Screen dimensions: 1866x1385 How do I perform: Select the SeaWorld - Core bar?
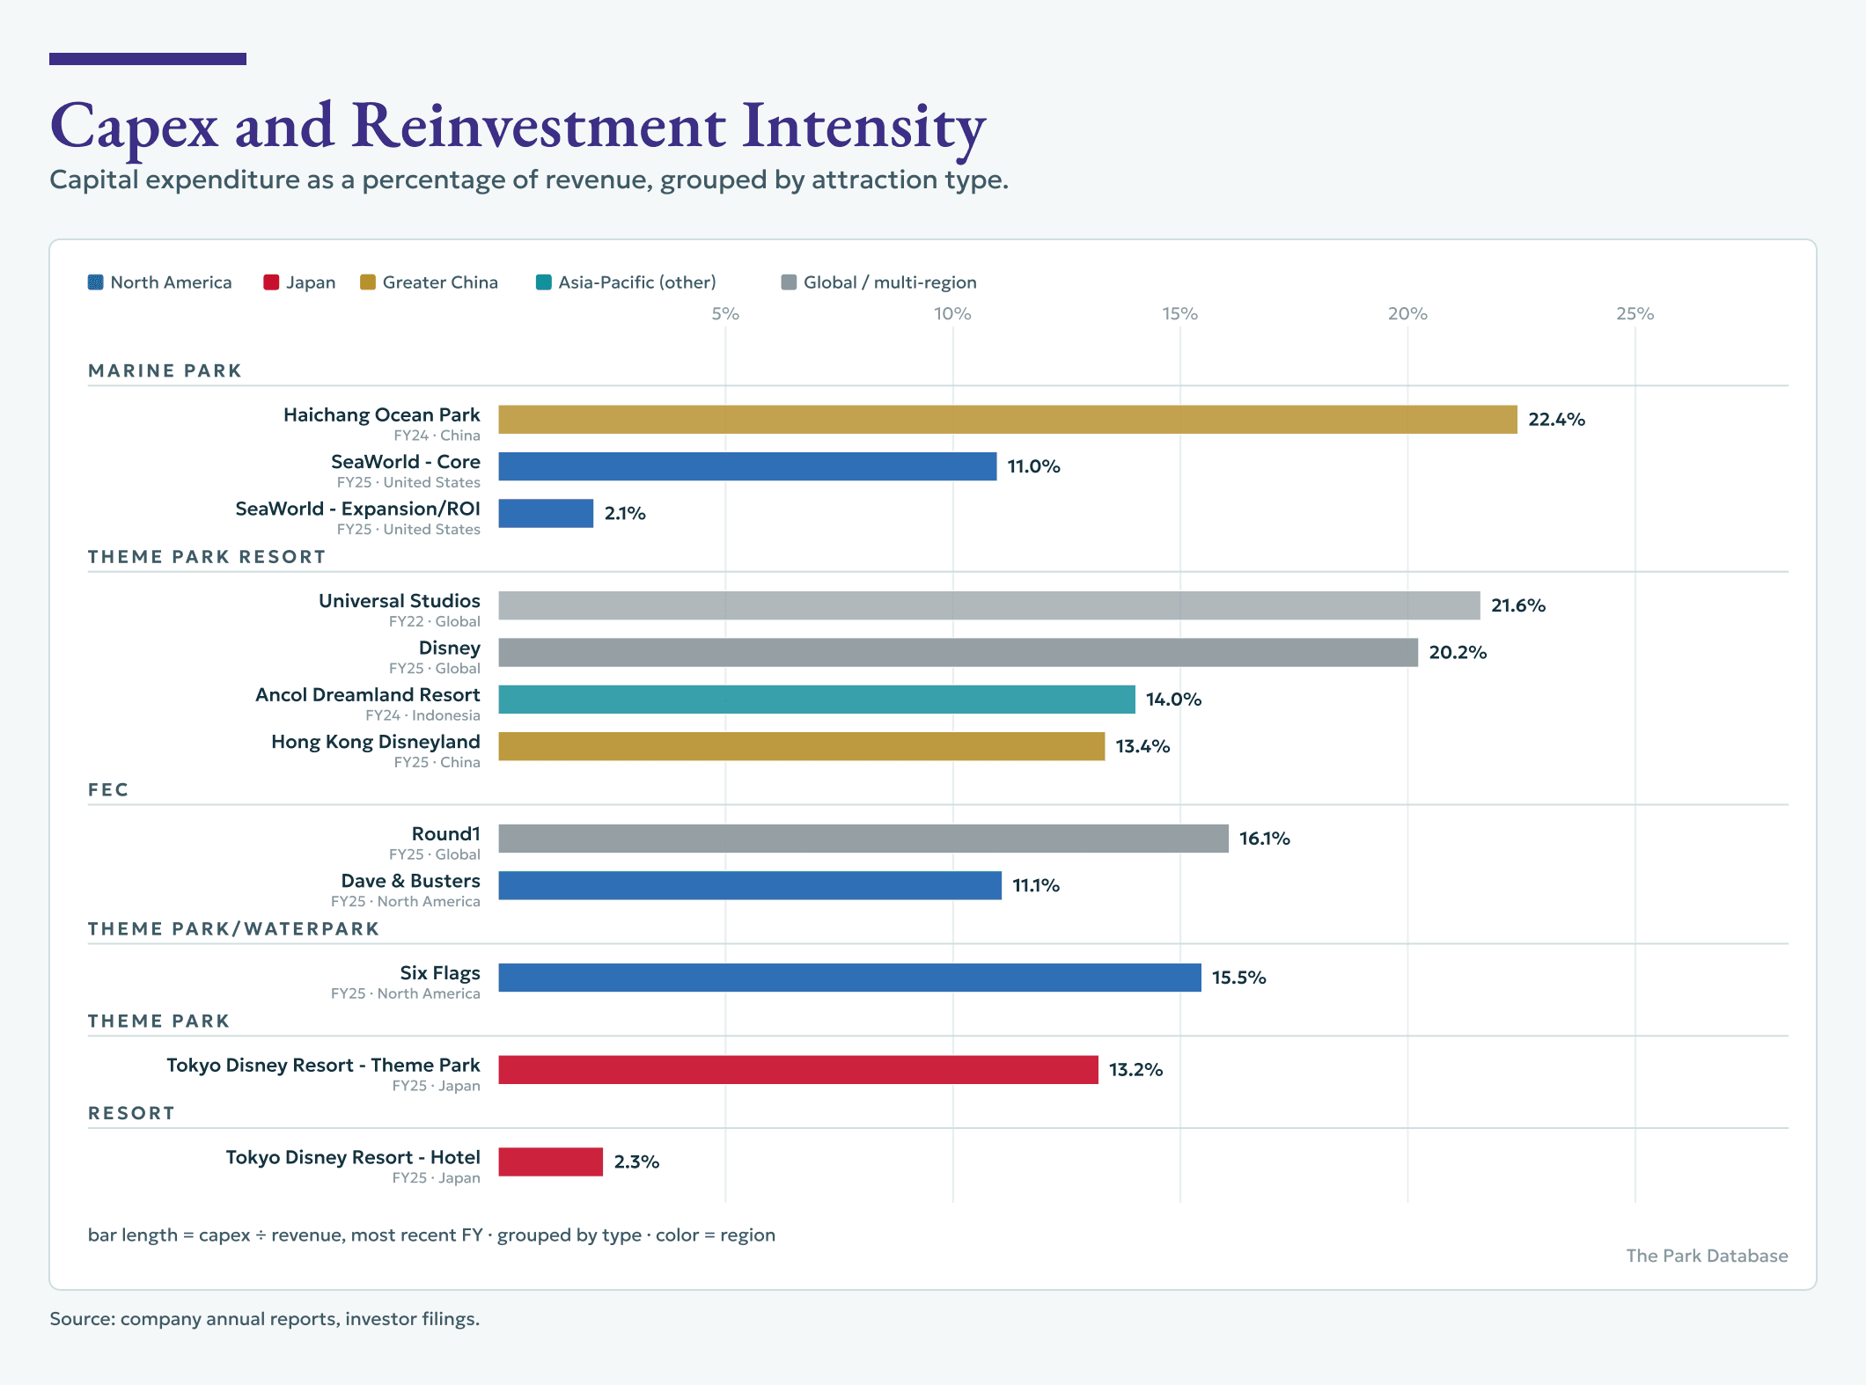(747, 466)
